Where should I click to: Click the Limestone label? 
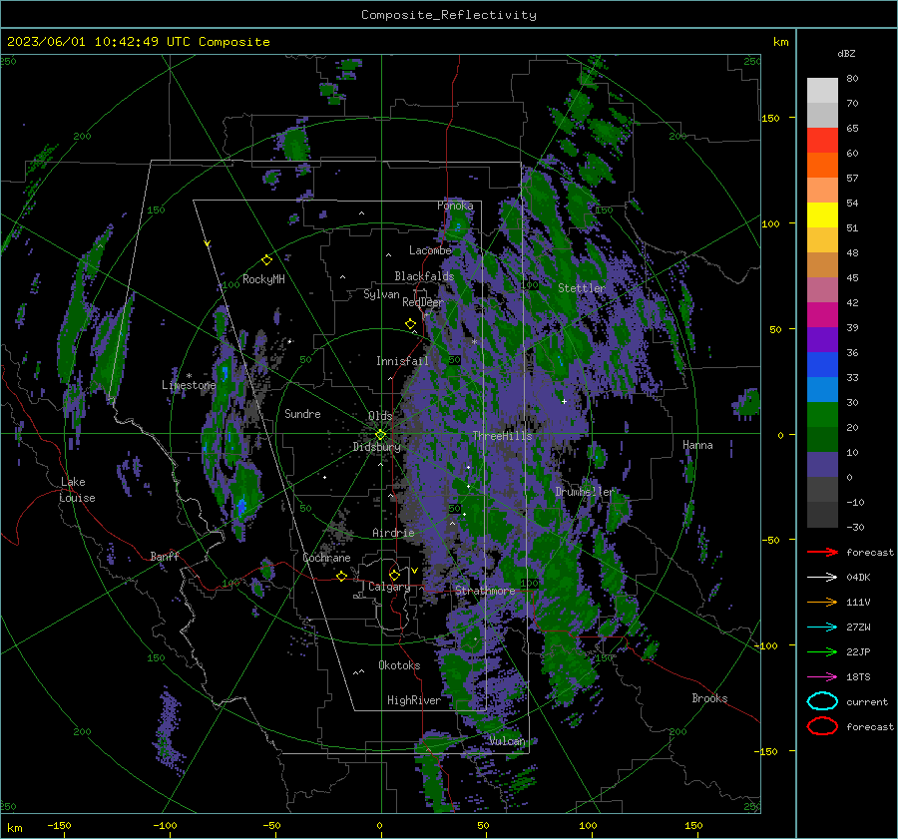click(189, 385)
